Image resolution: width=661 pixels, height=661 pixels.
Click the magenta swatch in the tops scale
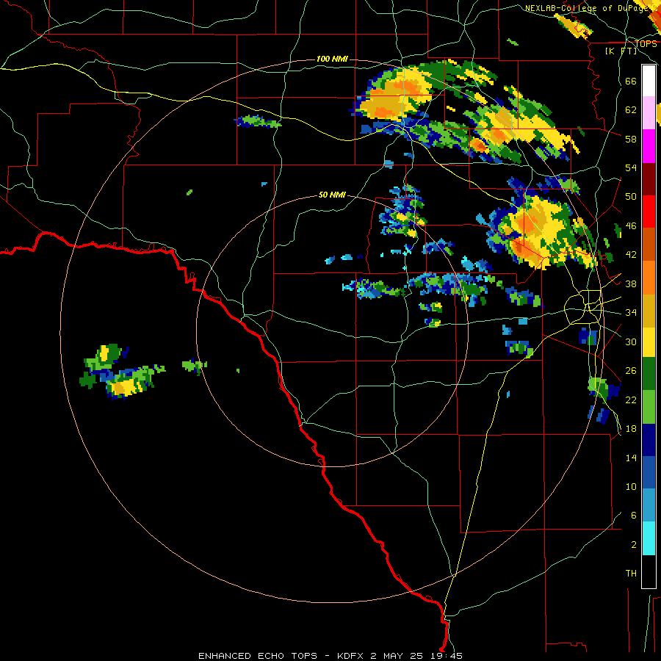coord(649,146)
